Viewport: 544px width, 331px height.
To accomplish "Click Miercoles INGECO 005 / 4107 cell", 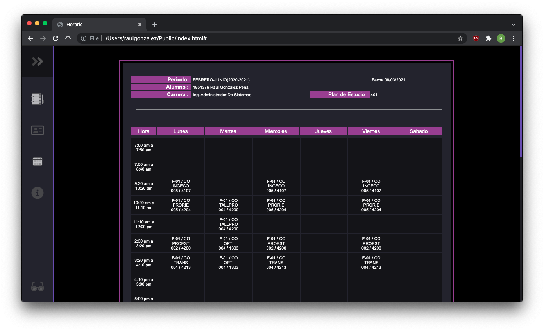I will 276,186.
